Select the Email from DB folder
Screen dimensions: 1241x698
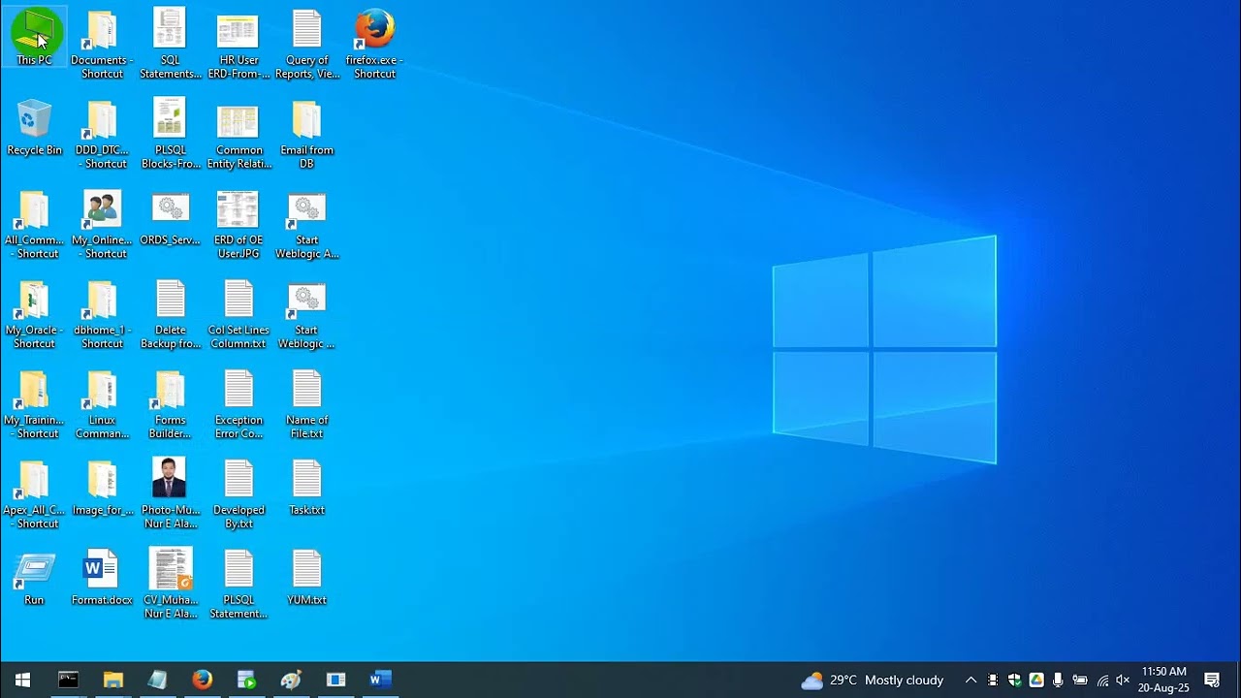[x=307, y=135]
